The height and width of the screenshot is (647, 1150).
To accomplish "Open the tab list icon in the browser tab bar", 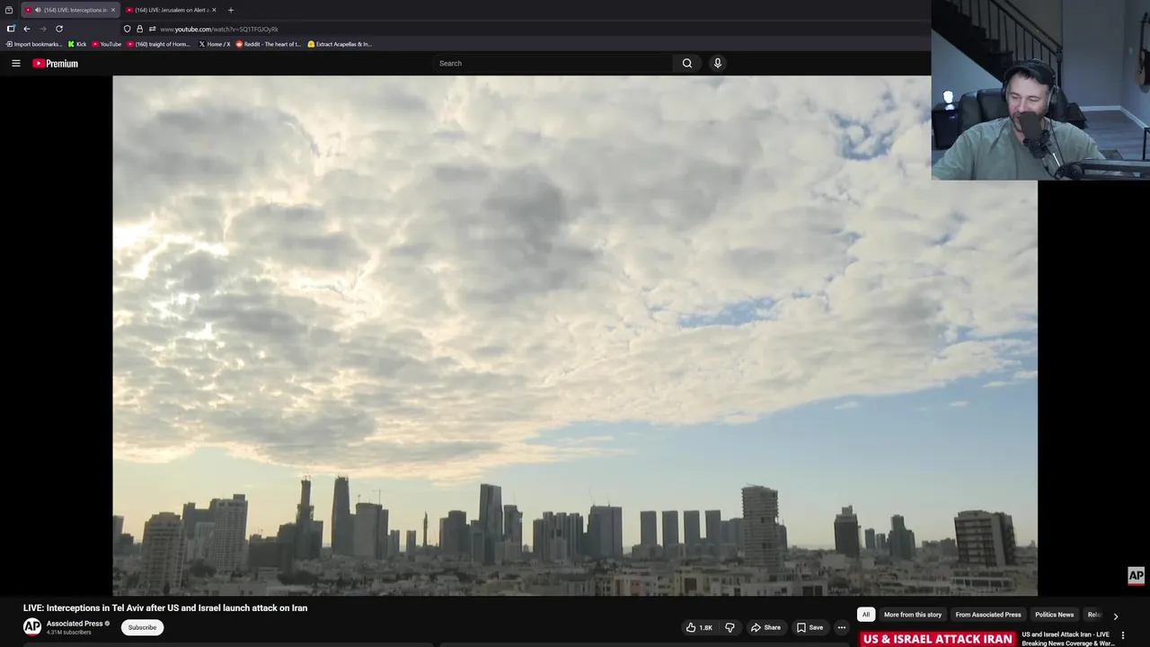I will (9, 10).
